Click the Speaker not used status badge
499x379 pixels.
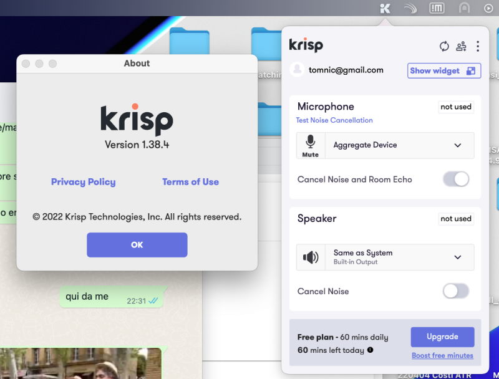[456, 219]
